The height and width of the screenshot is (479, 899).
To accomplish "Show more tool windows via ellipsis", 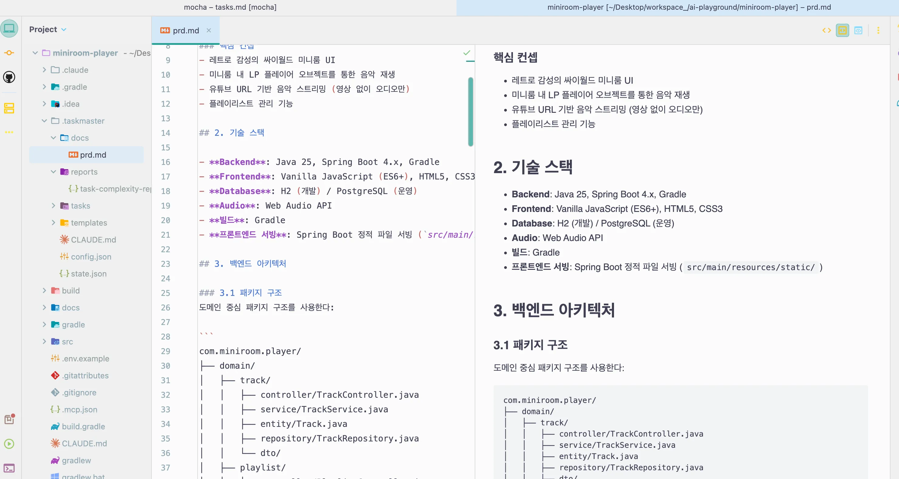I will (9, 132).
